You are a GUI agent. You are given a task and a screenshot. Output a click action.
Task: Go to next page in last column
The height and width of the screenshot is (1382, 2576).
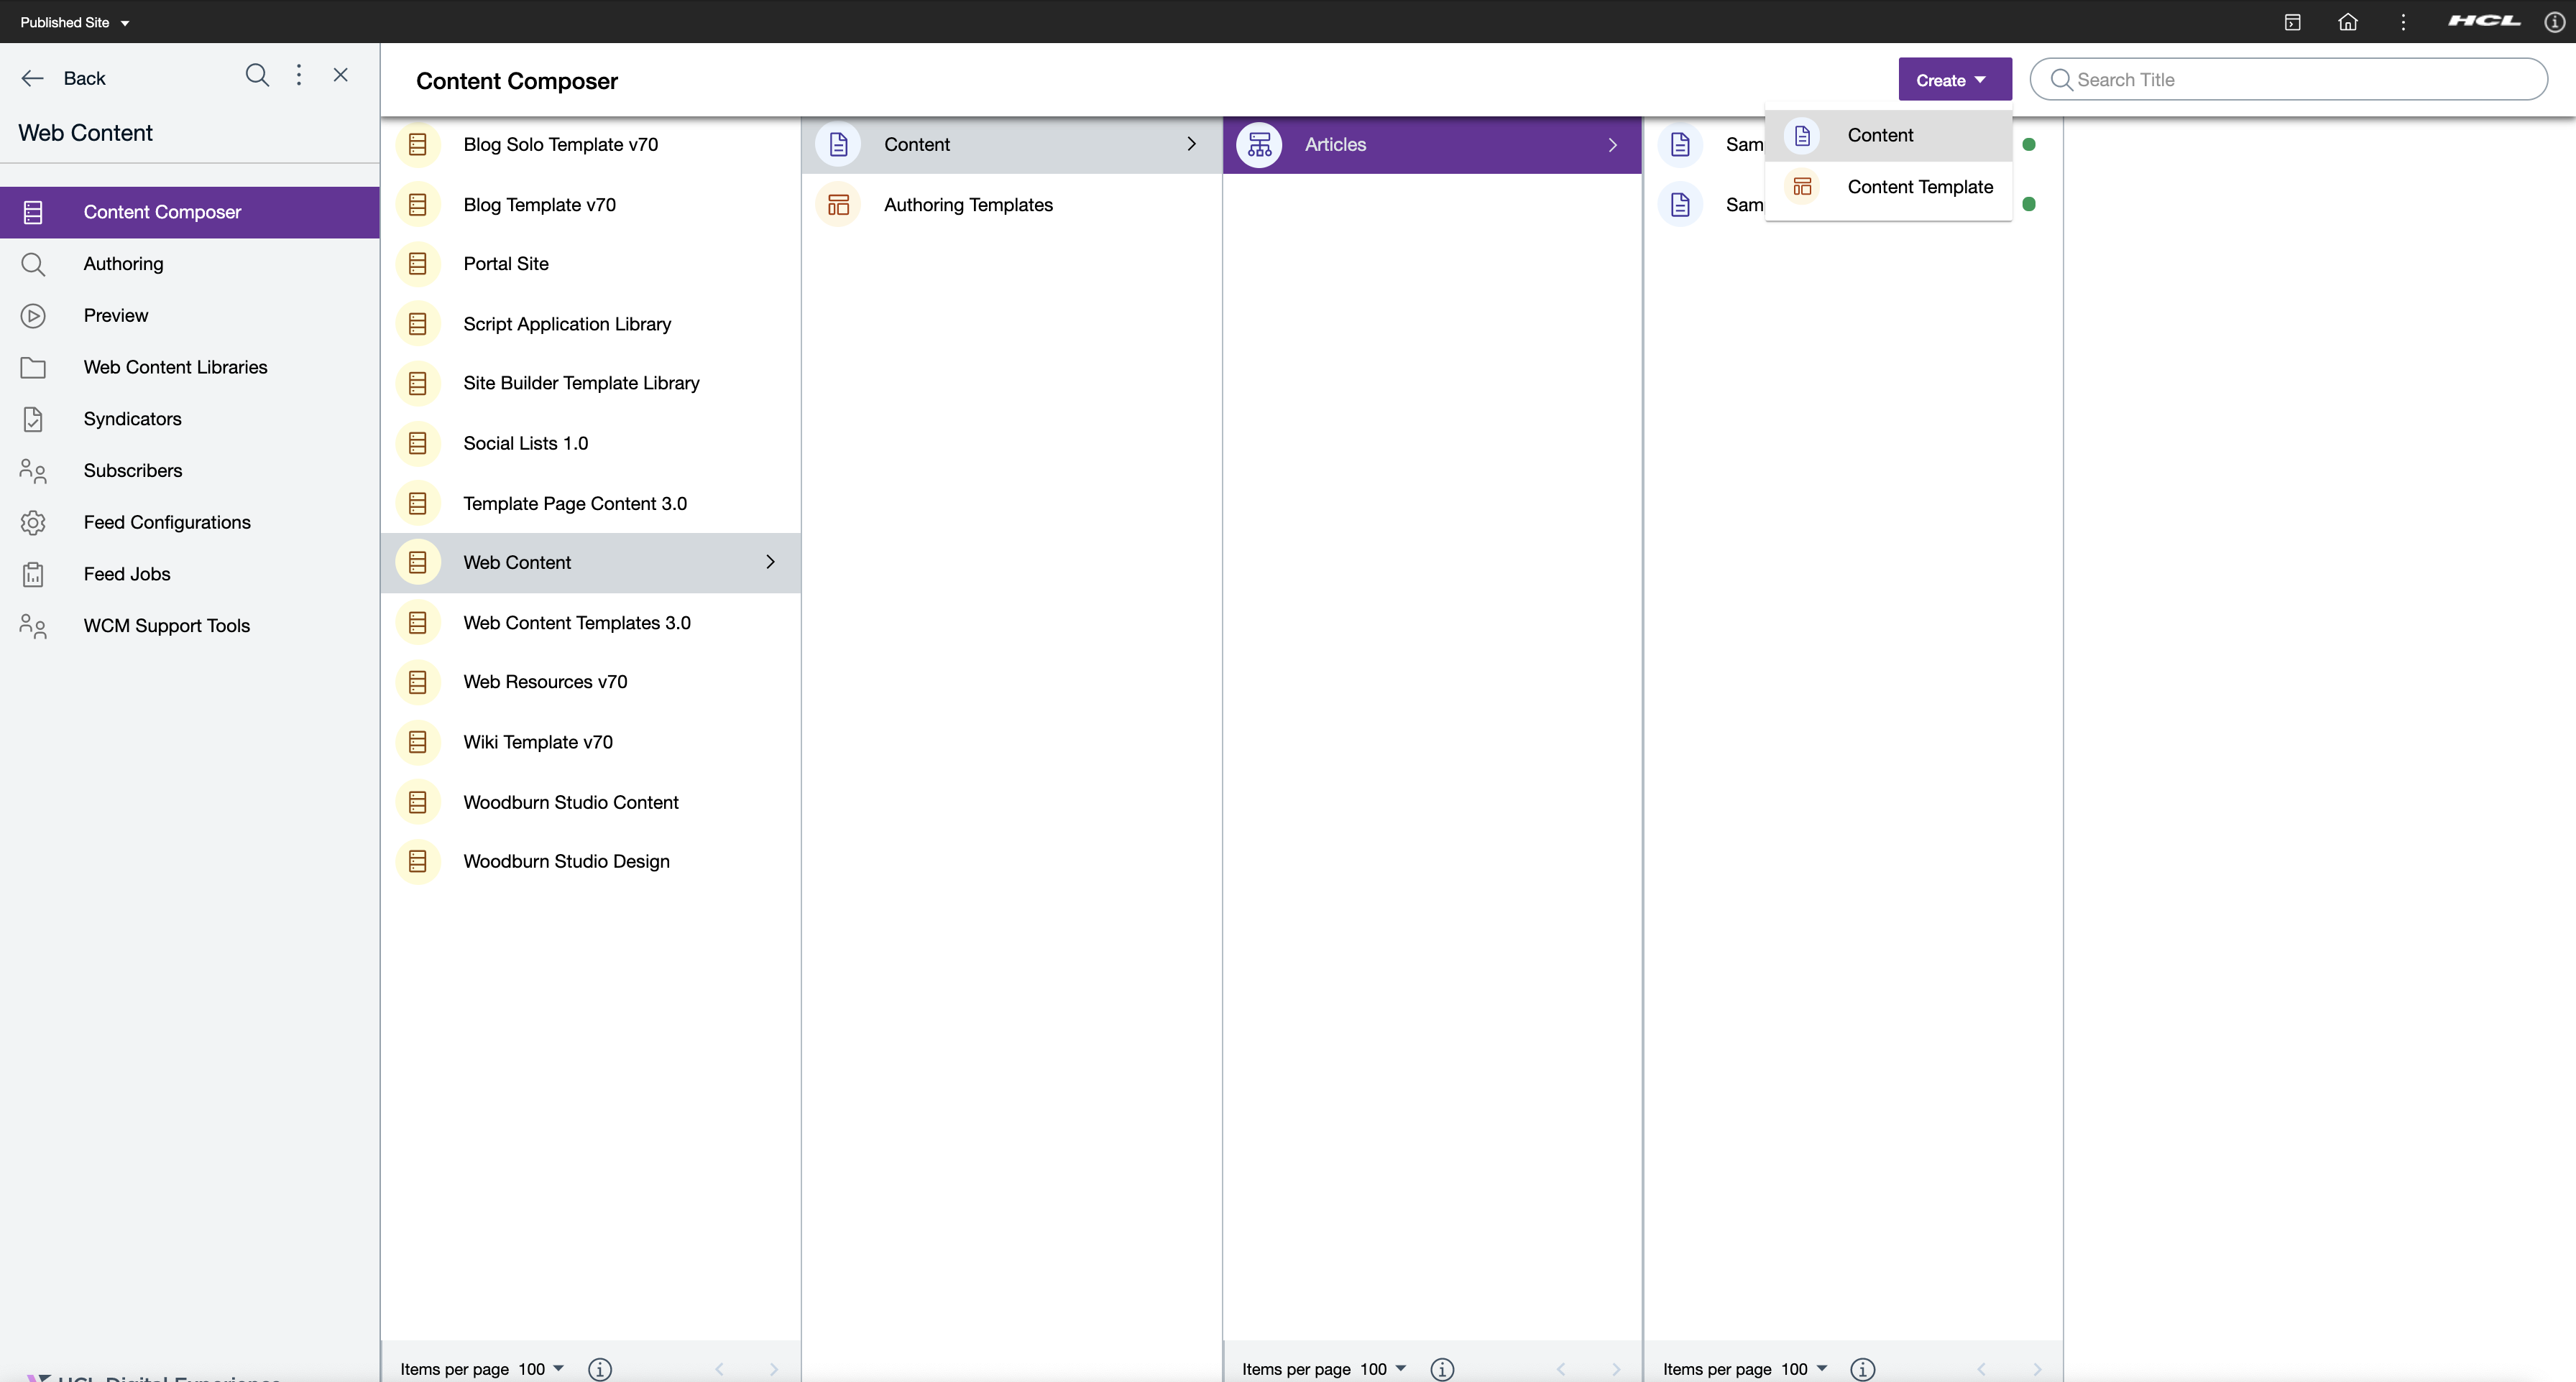(2037, 1369)
